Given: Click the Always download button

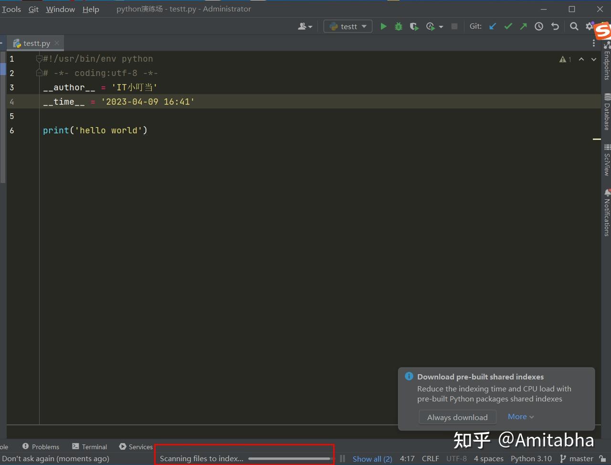Looking at the screenshot, I should tap(457, 417).
